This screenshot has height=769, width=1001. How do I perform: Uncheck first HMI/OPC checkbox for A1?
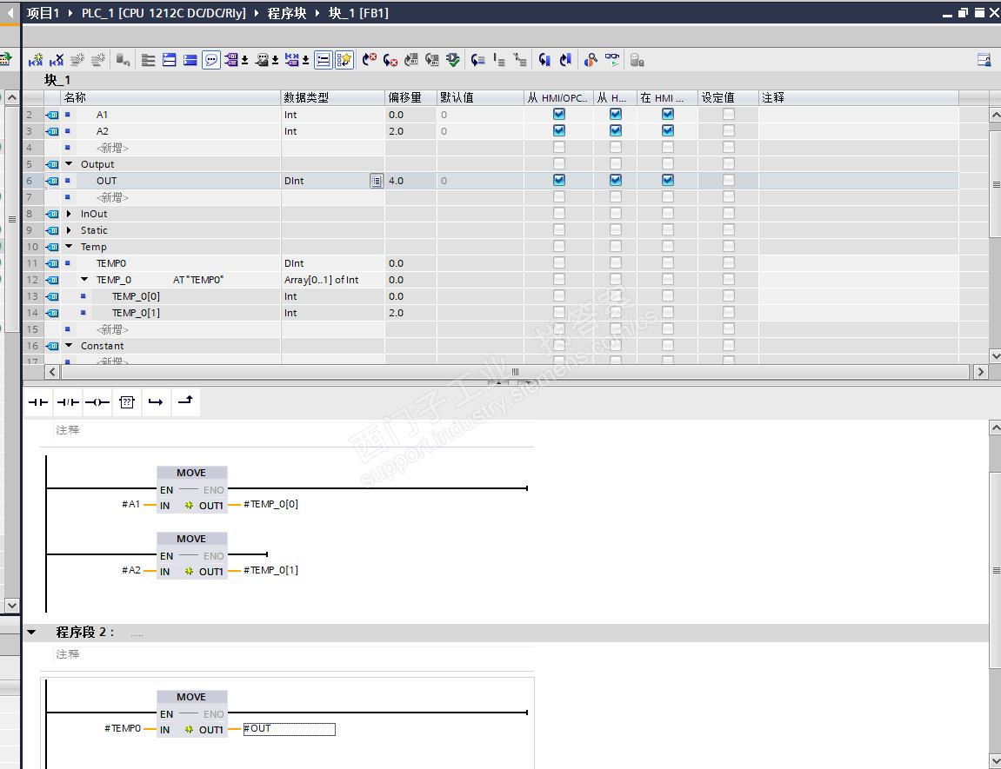559,114
